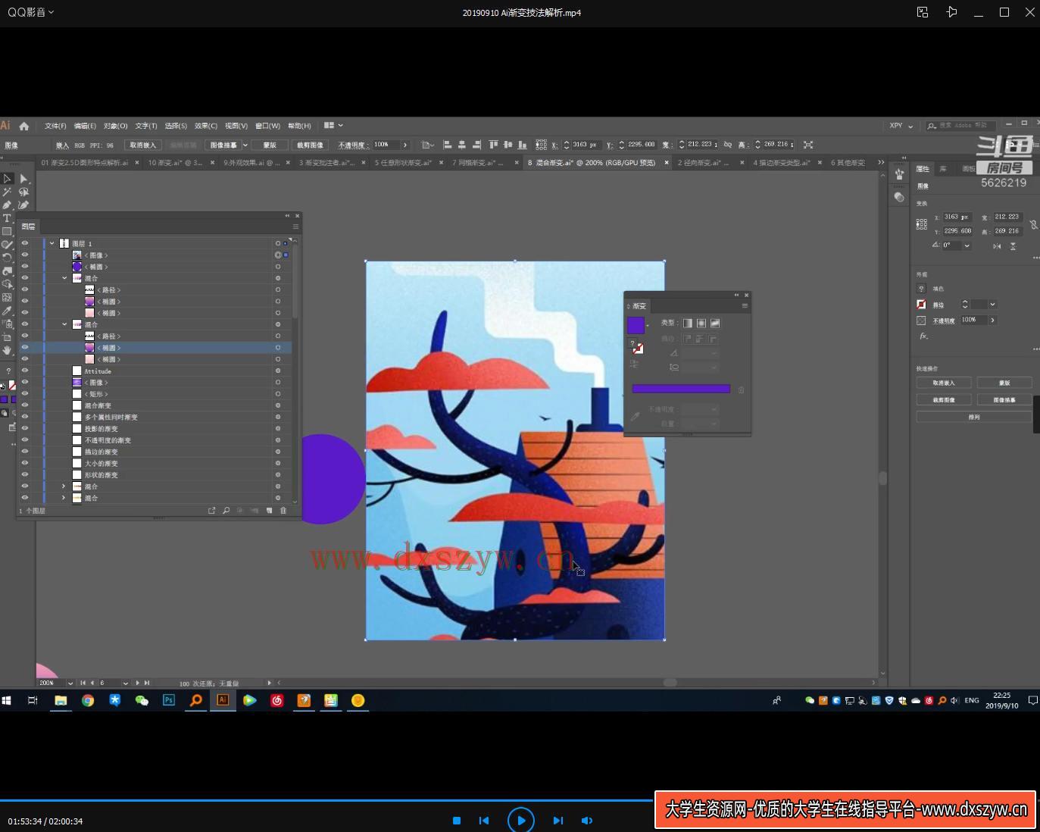Screen dimensions: 1040x832
Task: Click the flip horizontal icon in Properties
Action: tap(997, 246)
